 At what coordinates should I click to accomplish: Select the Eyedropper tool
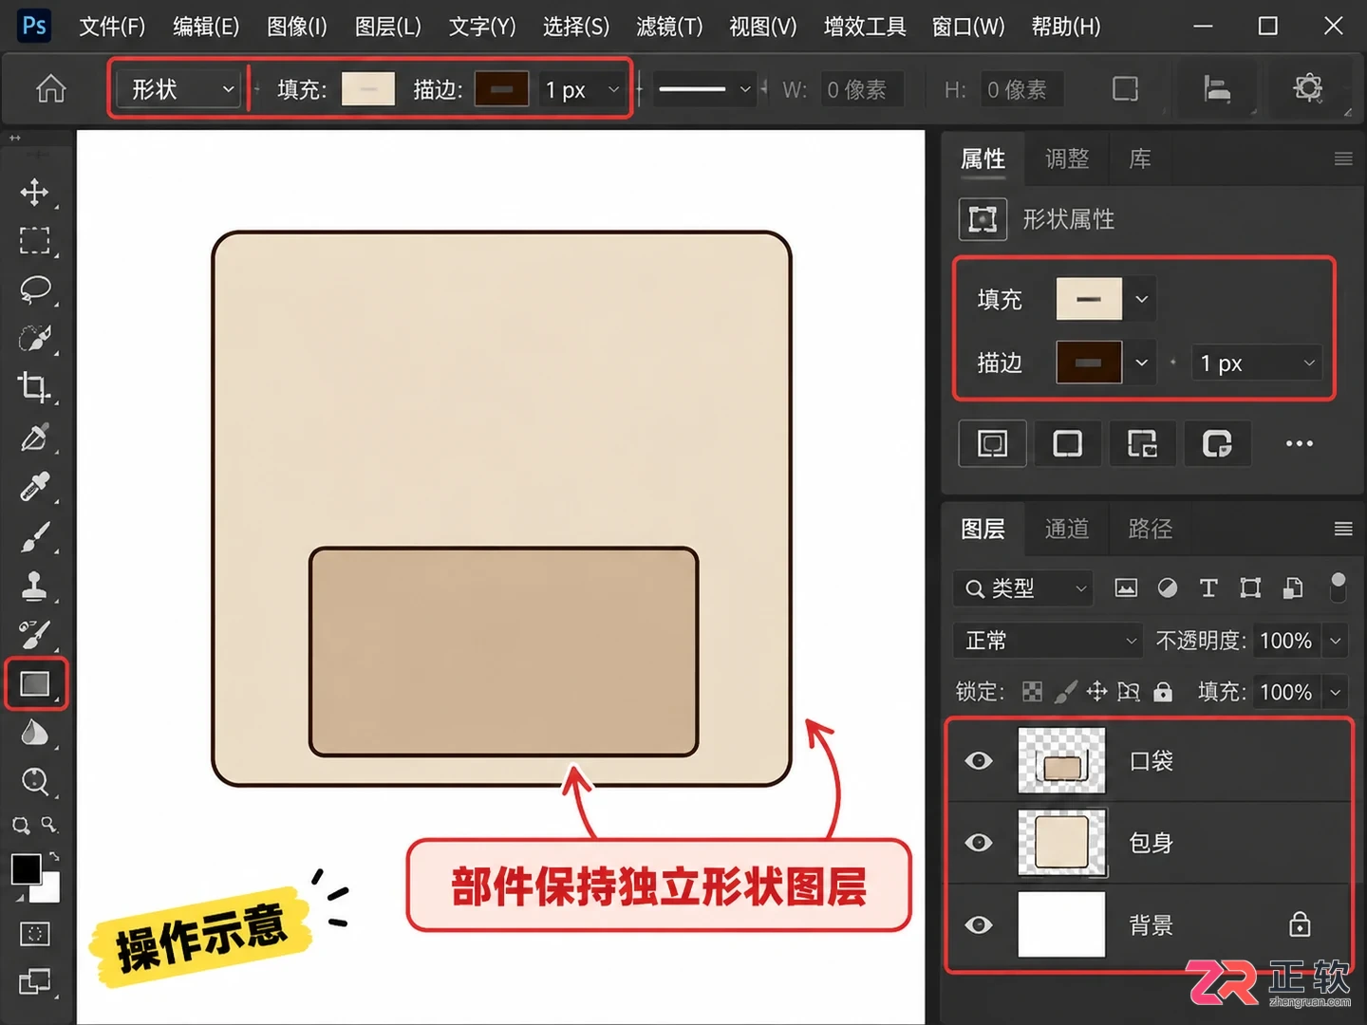pyautogui.click(x=35, y=487)
